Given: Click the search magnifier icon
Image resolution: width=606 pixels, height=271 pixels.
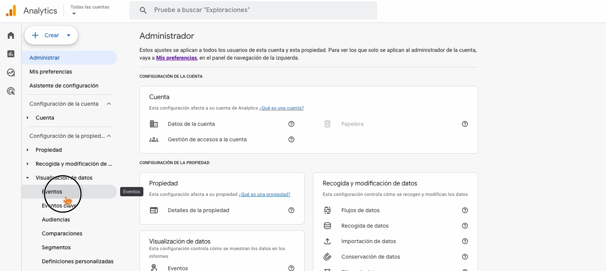Looking at the screenshot, I should [x=143, y=10].
